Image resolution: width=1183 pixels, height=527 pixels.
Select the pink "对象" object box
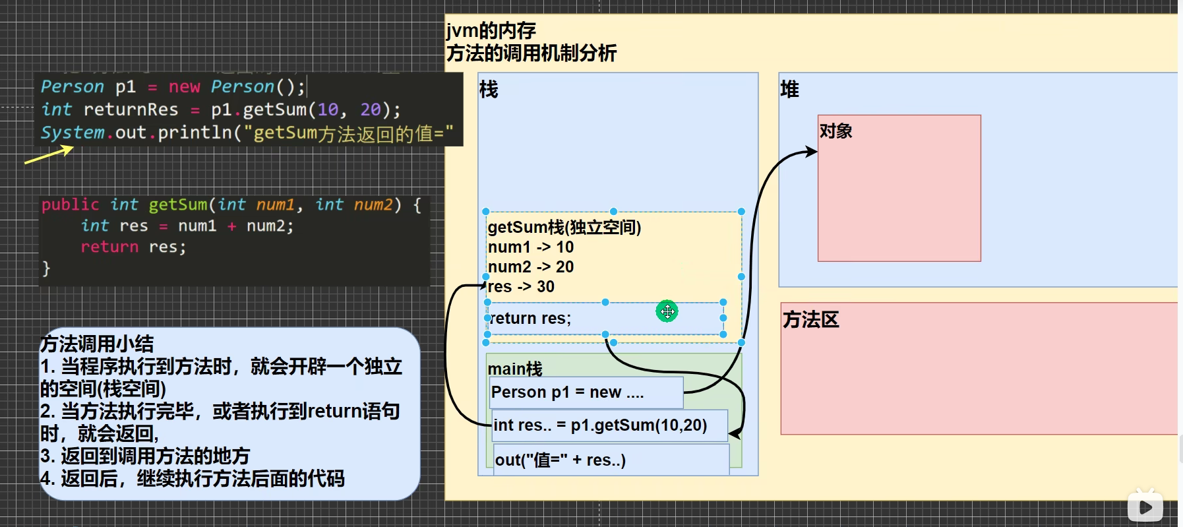(x=899, y=188)
